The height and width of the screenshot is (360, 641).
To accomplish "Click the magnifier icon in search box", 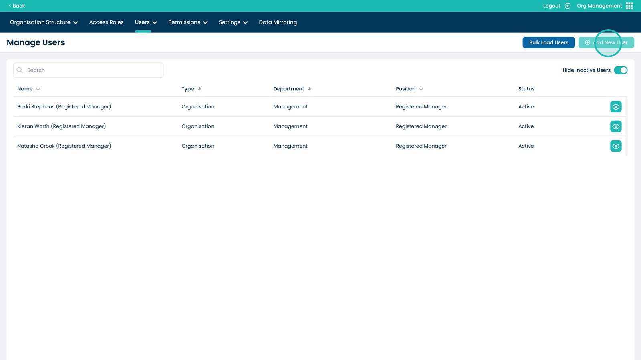I will [20, 70].
